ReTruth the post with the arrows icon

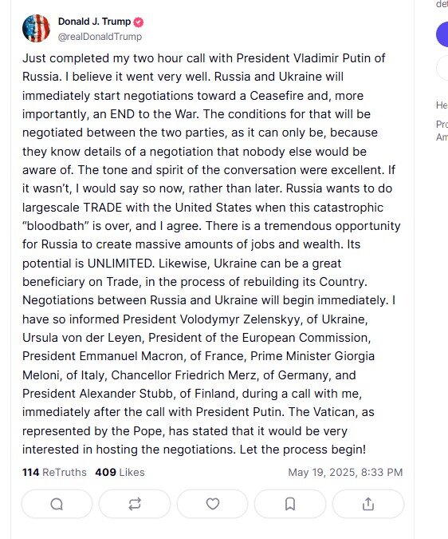tap(135, 504)
